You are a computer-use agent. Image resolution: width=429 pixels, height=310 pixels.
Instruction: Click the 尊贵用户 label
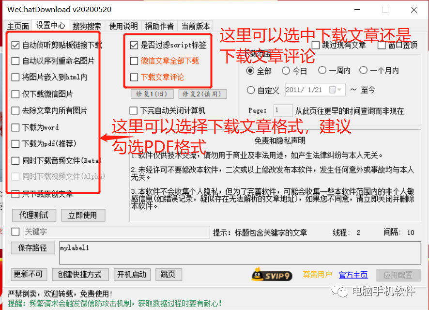point(317,275)
